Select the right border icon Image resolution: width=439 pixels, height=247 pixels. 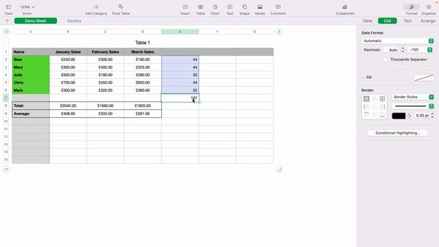pos(382,107)
